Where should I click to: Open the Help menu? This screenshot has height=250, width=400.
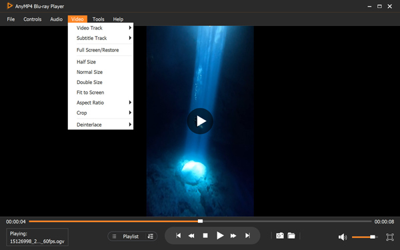point(118,19)
